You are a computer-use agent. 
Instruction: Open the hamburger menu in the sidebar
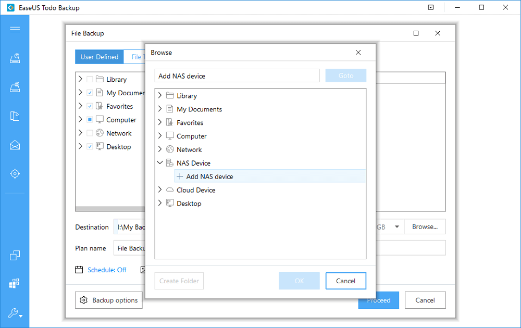point(15,30)
